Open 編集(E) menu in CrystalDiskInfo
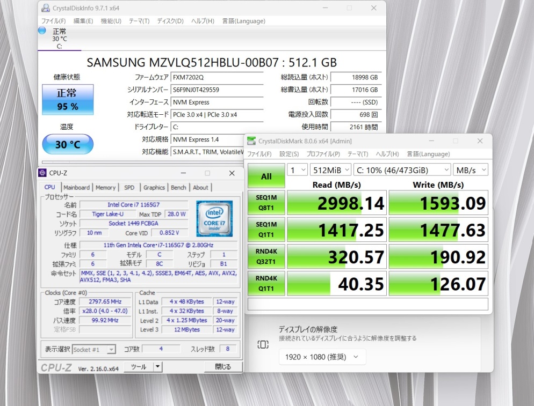534x406 pixels. [x=83, y=21]
